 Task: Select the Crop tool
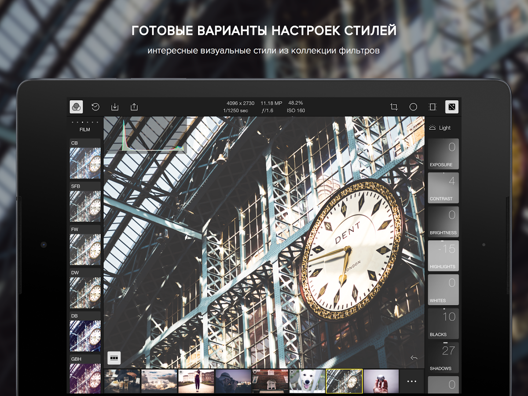[x=394, y=107]
